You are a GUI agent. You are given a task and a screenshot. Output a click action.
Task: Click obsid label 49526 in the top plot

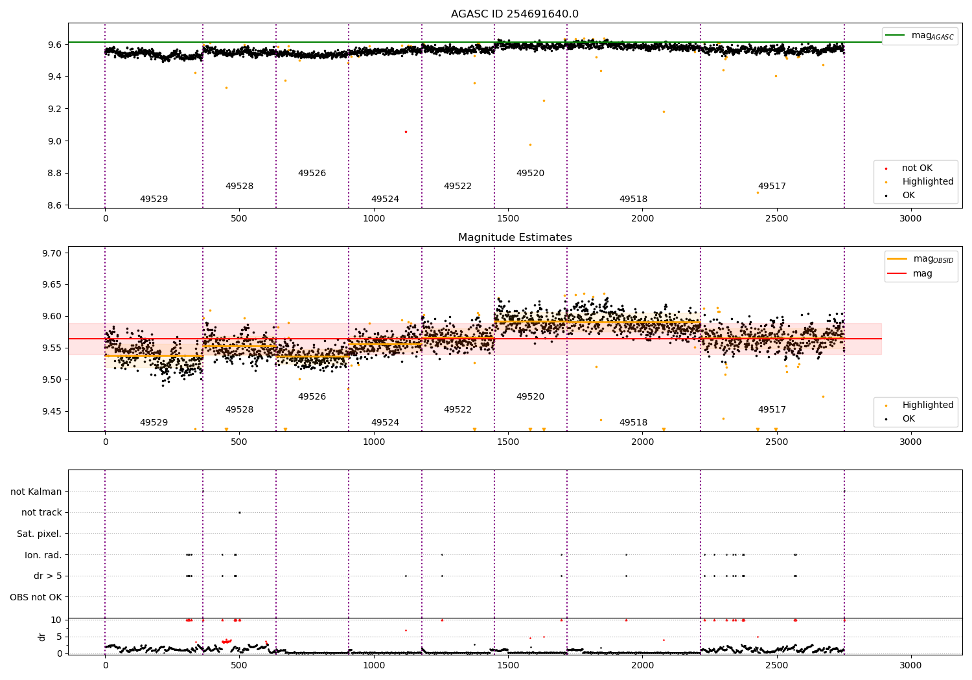(x=312, y=173)
